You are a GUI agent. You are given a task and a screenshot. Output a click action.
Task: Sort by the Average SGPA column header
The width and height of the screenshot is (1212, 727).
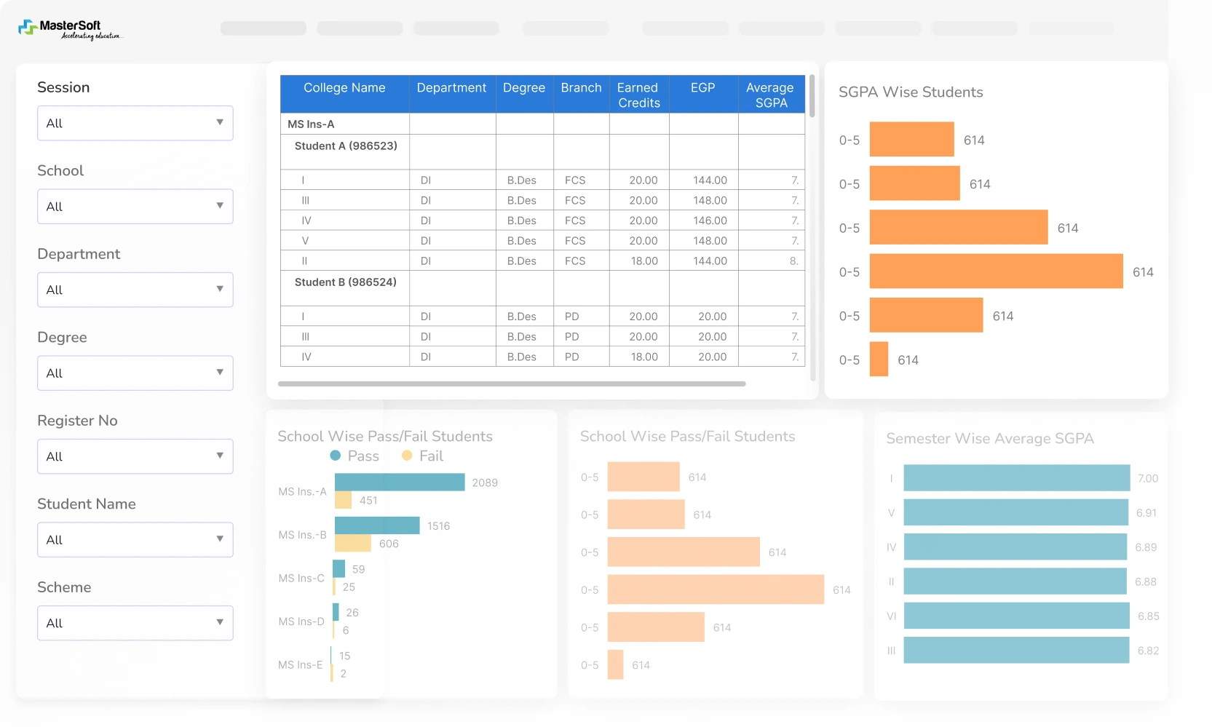(x=770, y=95)
